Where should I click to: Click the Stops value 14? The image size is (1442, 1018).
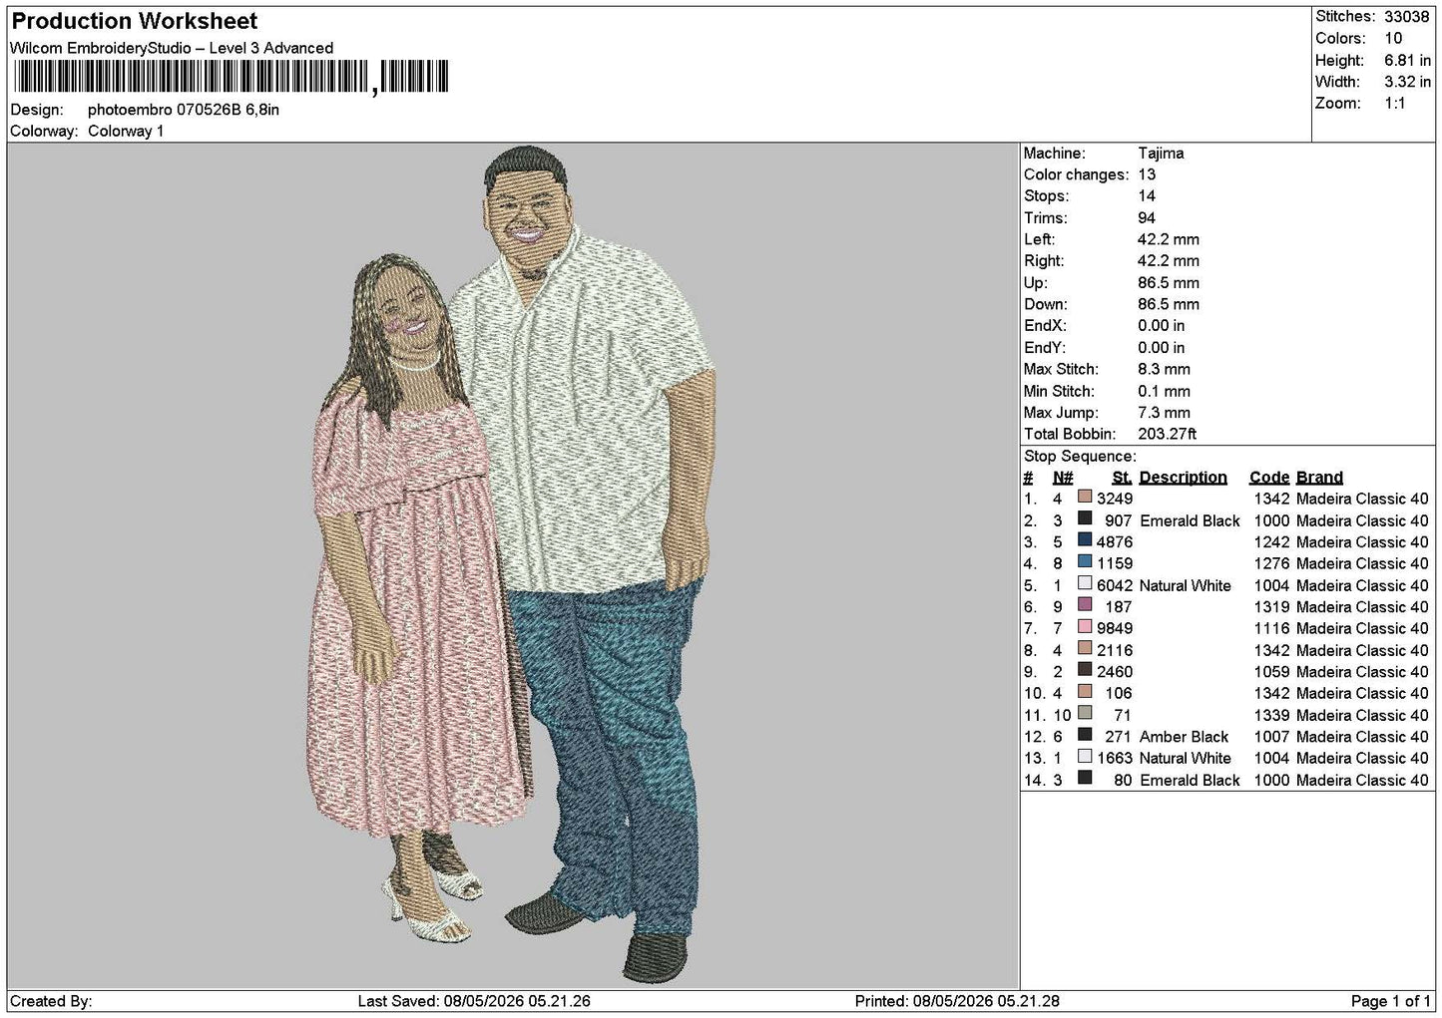1147,196
